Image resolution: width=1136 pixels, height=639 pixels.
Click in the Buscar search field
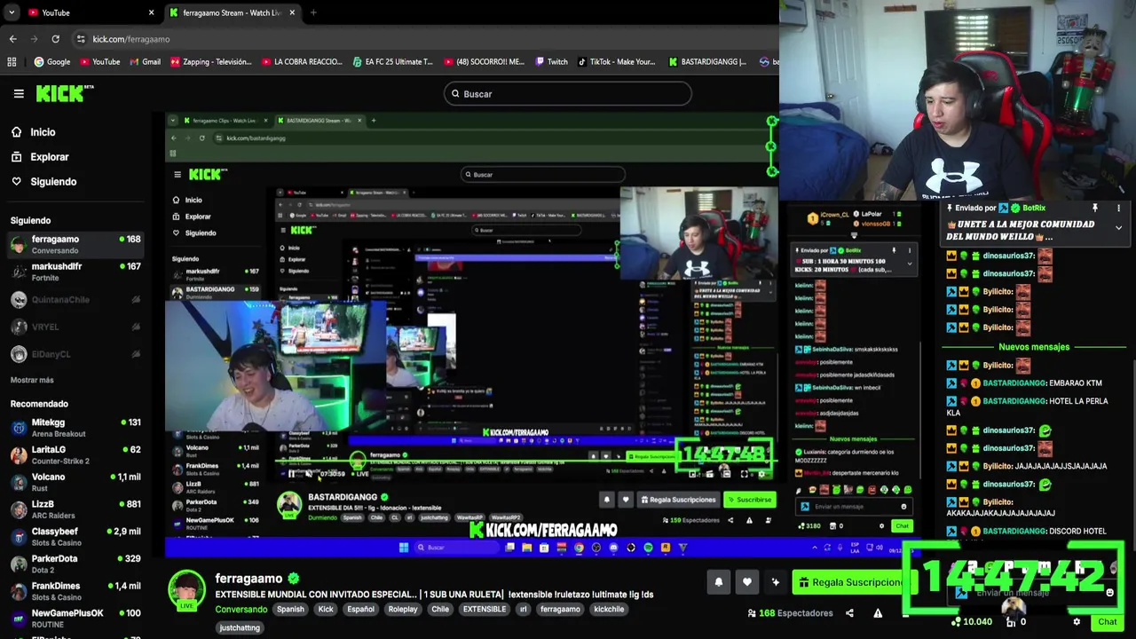pyautogui.click(x=568, y=94)
